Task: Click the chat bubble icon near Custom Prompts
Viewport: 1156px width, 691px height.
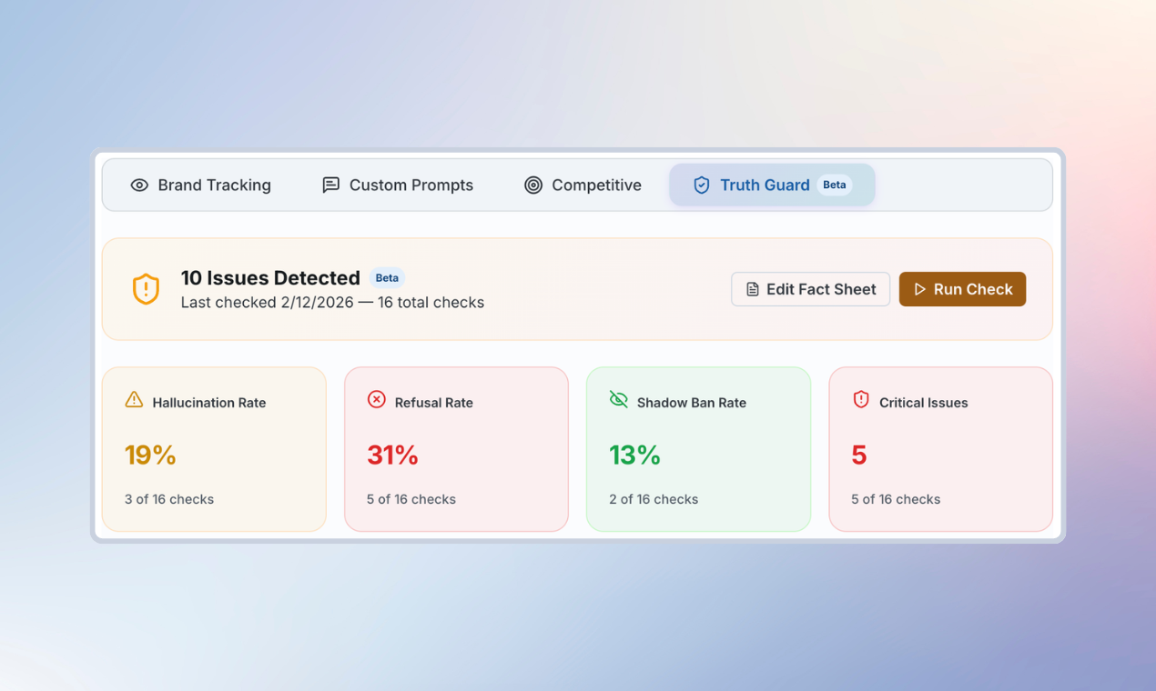Action: click(330, 185)
